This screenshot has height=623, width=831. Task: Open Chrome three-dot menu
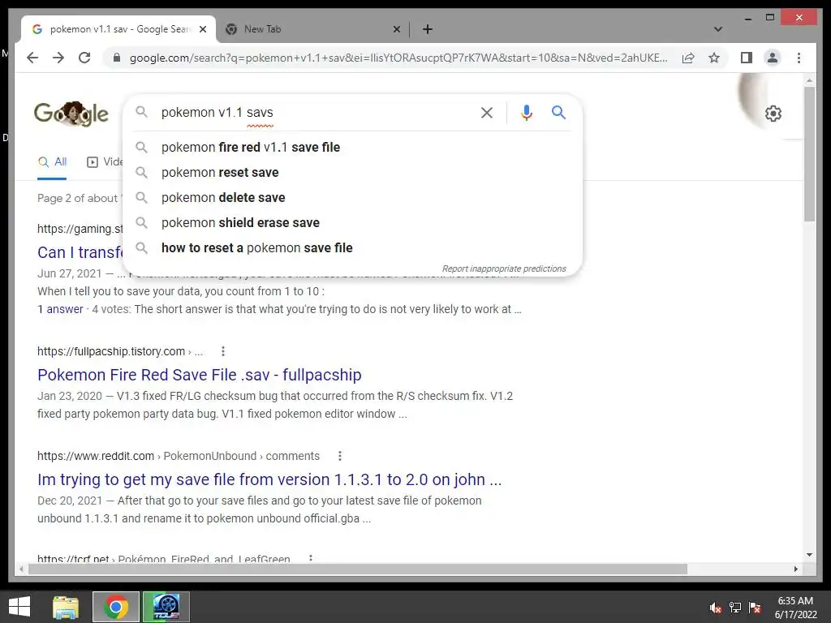[799, 58]
